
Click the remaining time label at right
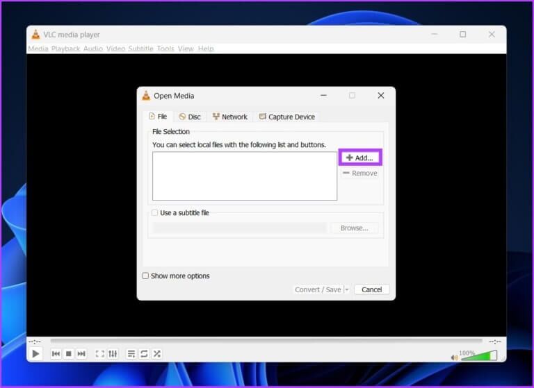click(x=495, y=341)
